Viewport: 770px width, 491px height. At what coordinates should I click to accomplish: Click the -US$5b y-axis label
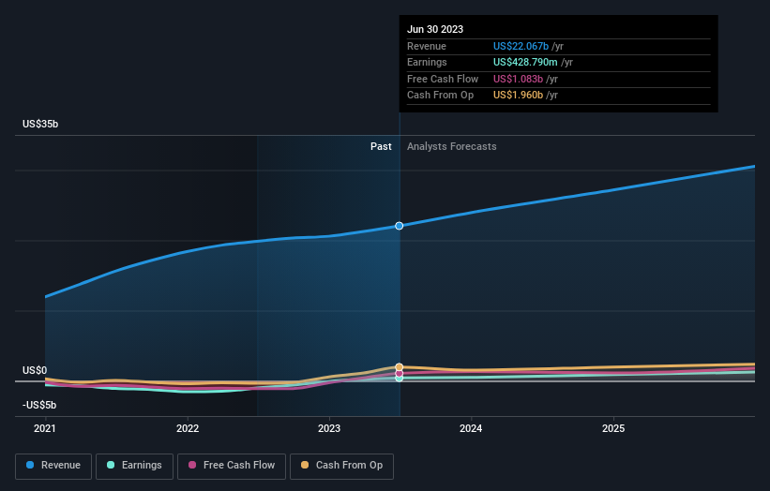click(39, 405)
